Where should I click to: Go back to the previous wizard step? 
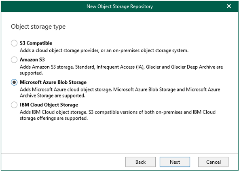click(x=140, y=162)
